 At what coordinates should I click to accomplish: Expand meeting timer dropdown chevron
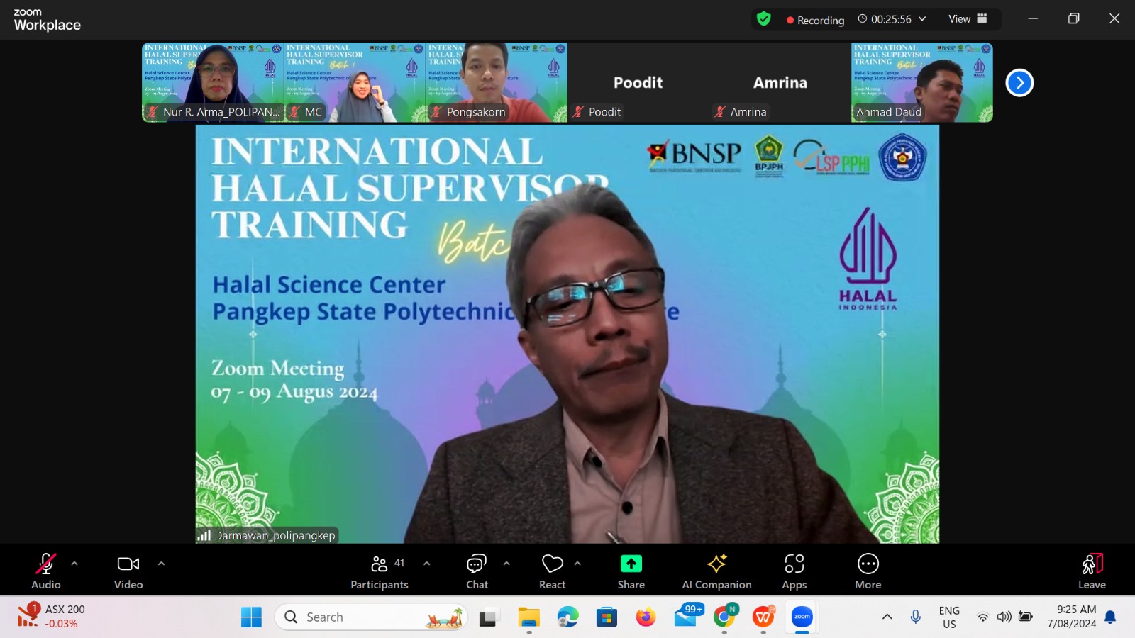(922, 19)
